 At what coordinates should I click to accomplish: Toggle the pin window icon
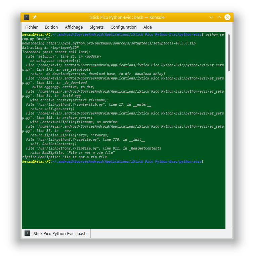click(35, 17)
